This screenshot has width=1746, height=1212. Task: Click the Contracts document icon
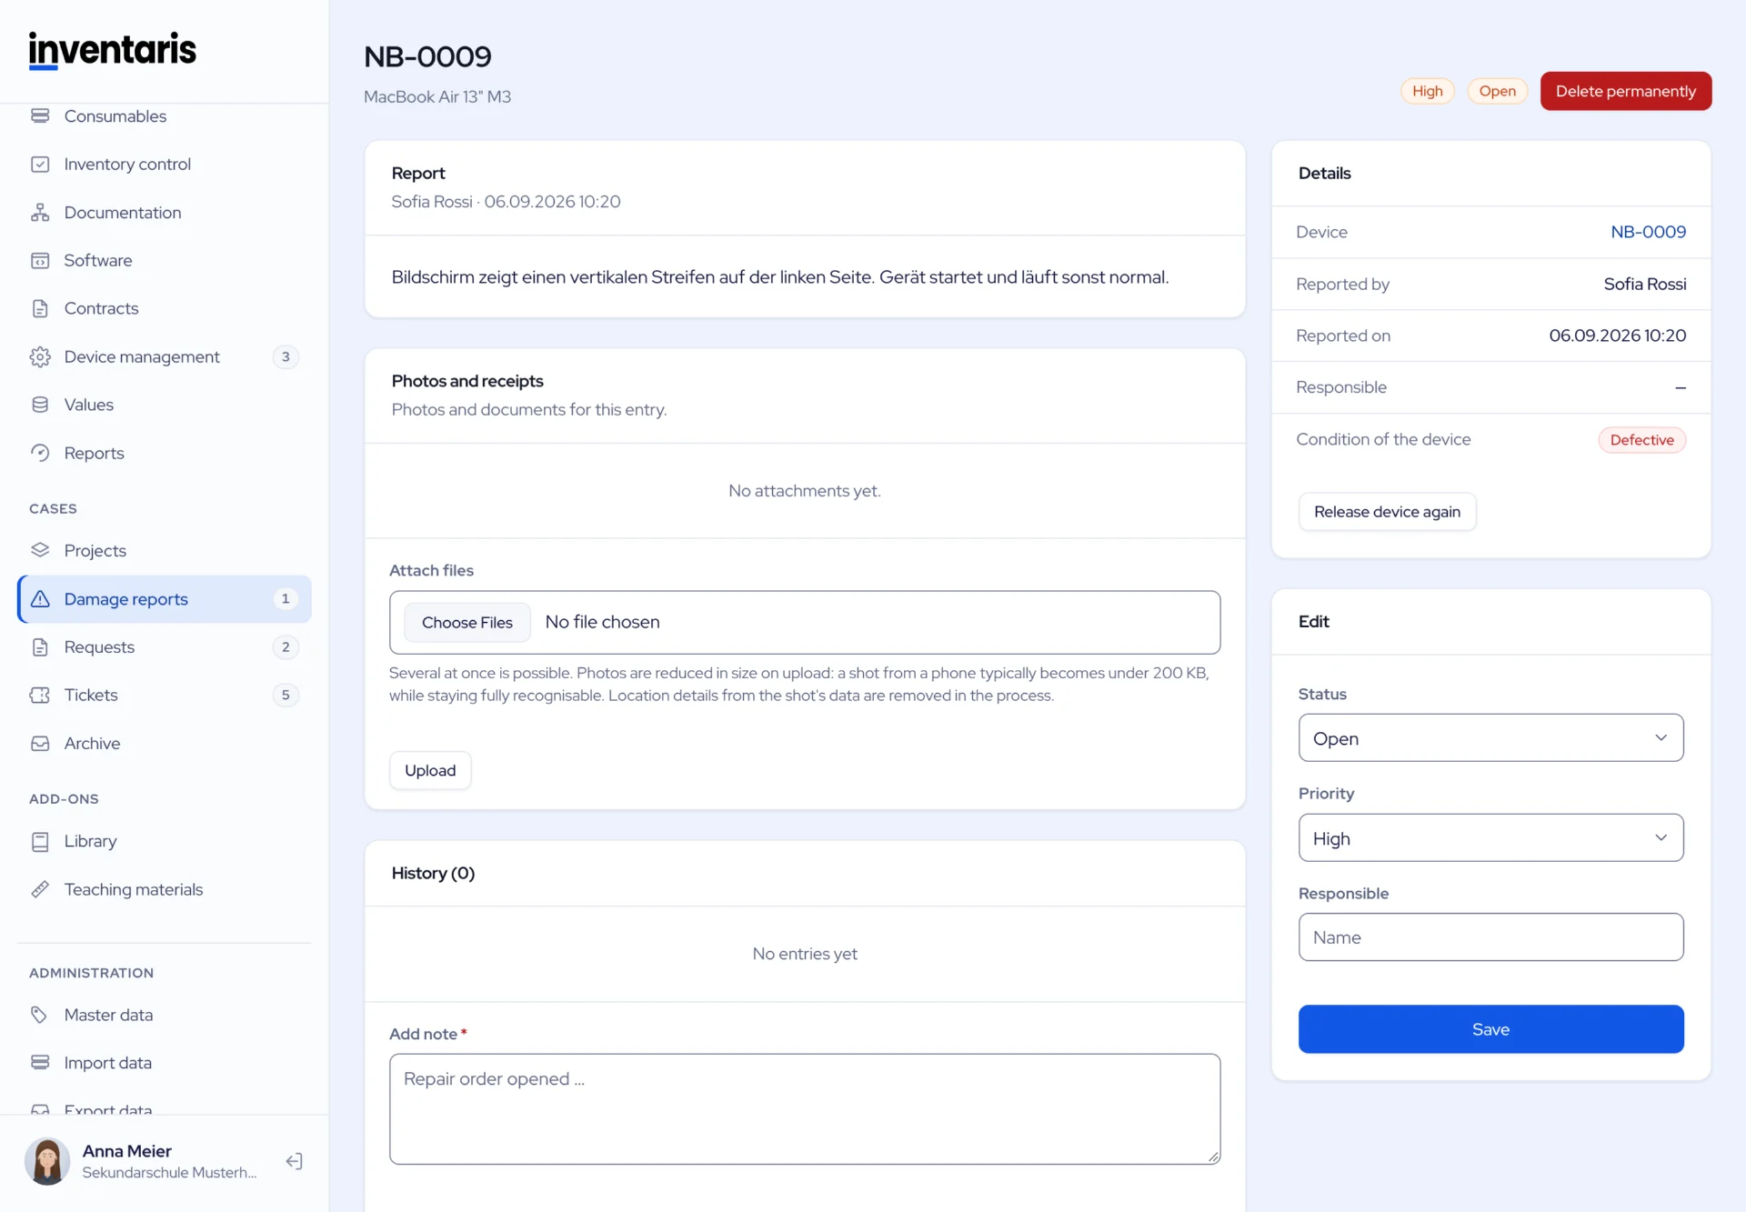click(40, 309)
